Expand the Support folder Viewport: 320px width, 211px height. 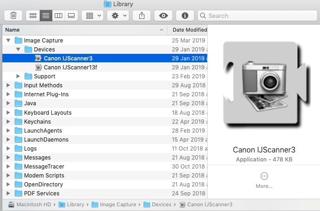pos(18,76)
